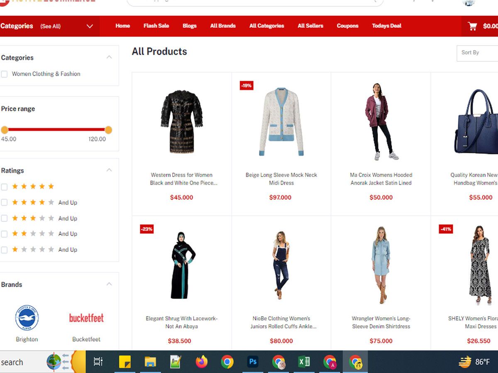Open Excel from the taskbar
The height and width of the screenshot is (373, 498).
pos(304,362)
